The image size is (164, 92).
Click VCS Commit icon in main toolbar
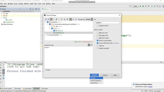(155, 6)
